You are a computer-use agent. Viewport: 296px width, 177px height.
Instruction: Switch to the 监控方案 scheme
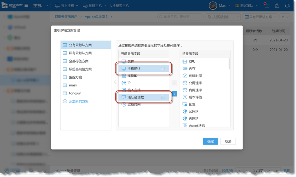coord(76,77)
